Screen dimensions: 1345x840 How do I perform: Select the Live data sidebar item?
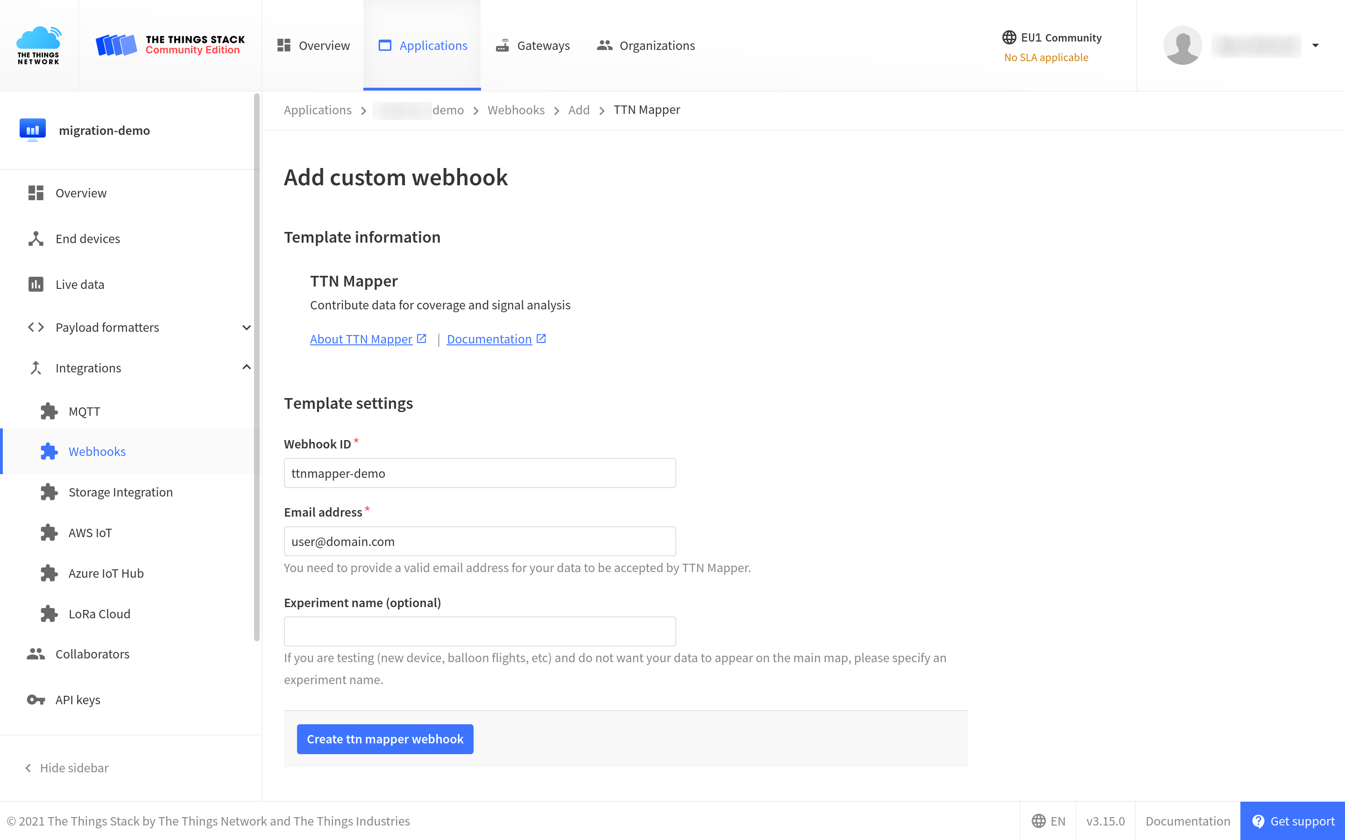click(79, 284)
